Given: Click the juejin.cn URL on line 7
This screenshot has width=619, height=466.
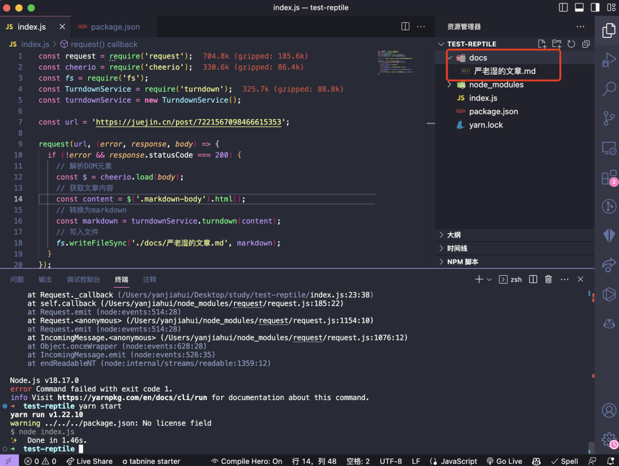Looking at the screenshot, I should click(189, 122).
